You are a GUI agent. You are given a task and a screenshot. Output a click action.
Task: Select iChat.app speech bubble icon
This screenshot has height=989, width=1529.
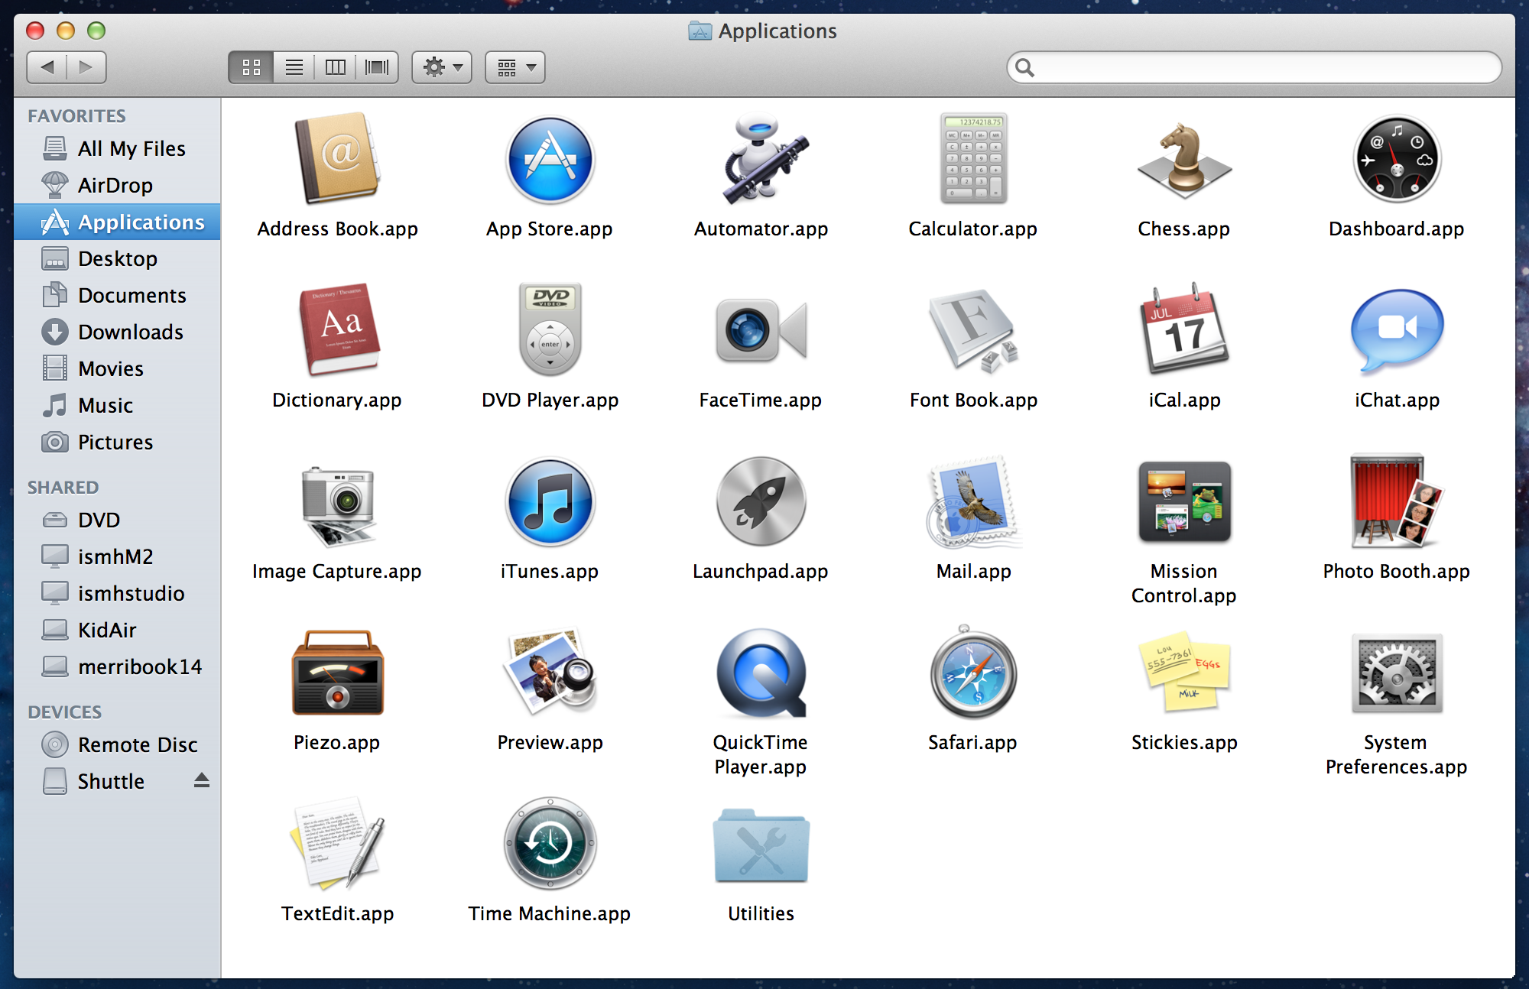point(1397,330)
